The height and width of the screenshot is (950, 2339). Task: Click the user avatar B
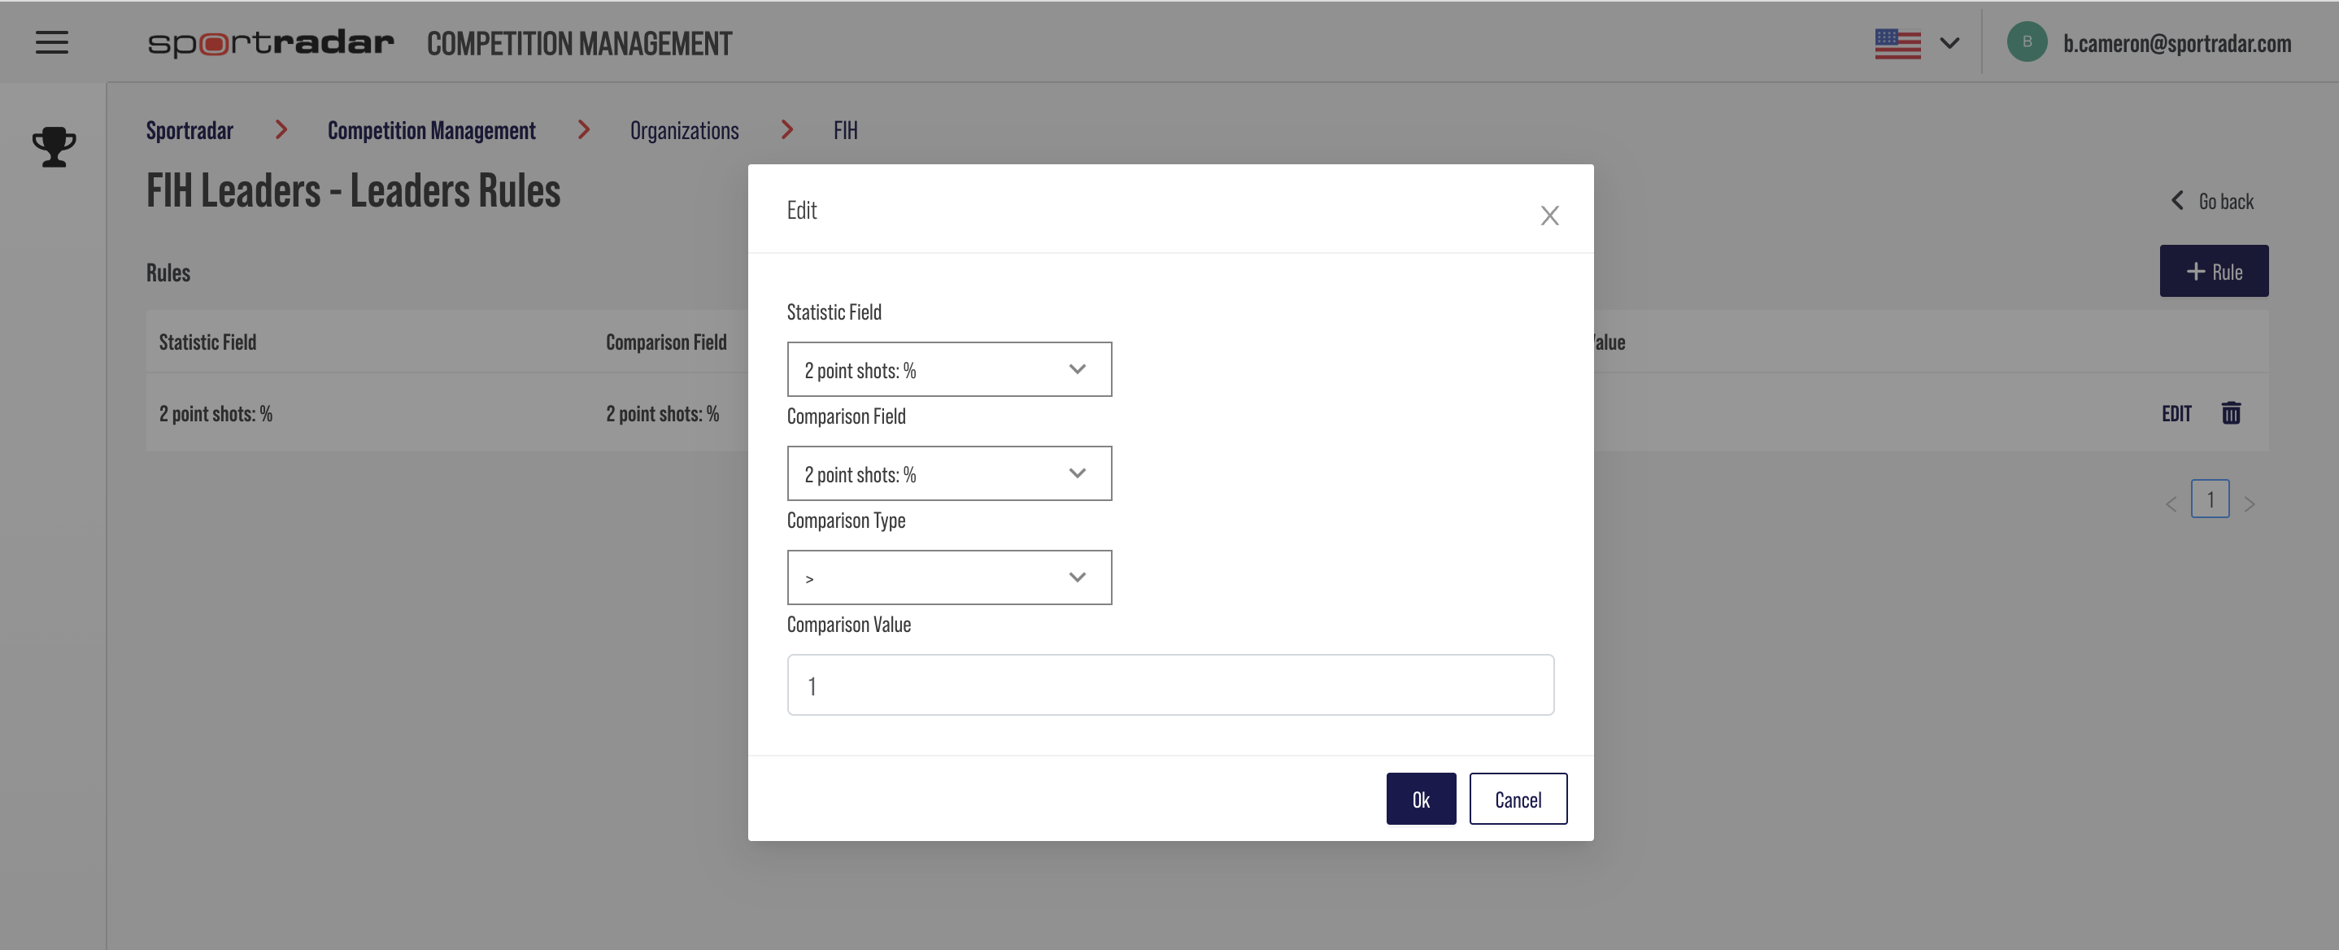pos(2027,41)
